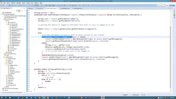This screenshot has height=99, width=176.
Task: Select reservation.html in Project Explorer
Action: pyautogui.click(x=12, y=85)
